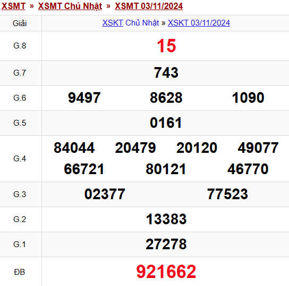Select the G.6 number 9497
Screen dimensions: 289x286
84,98
